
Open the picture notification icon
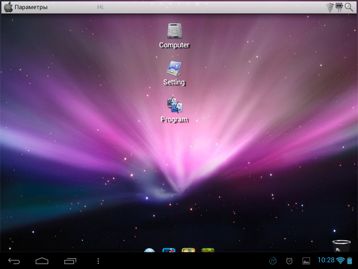[x=306, y=261]
